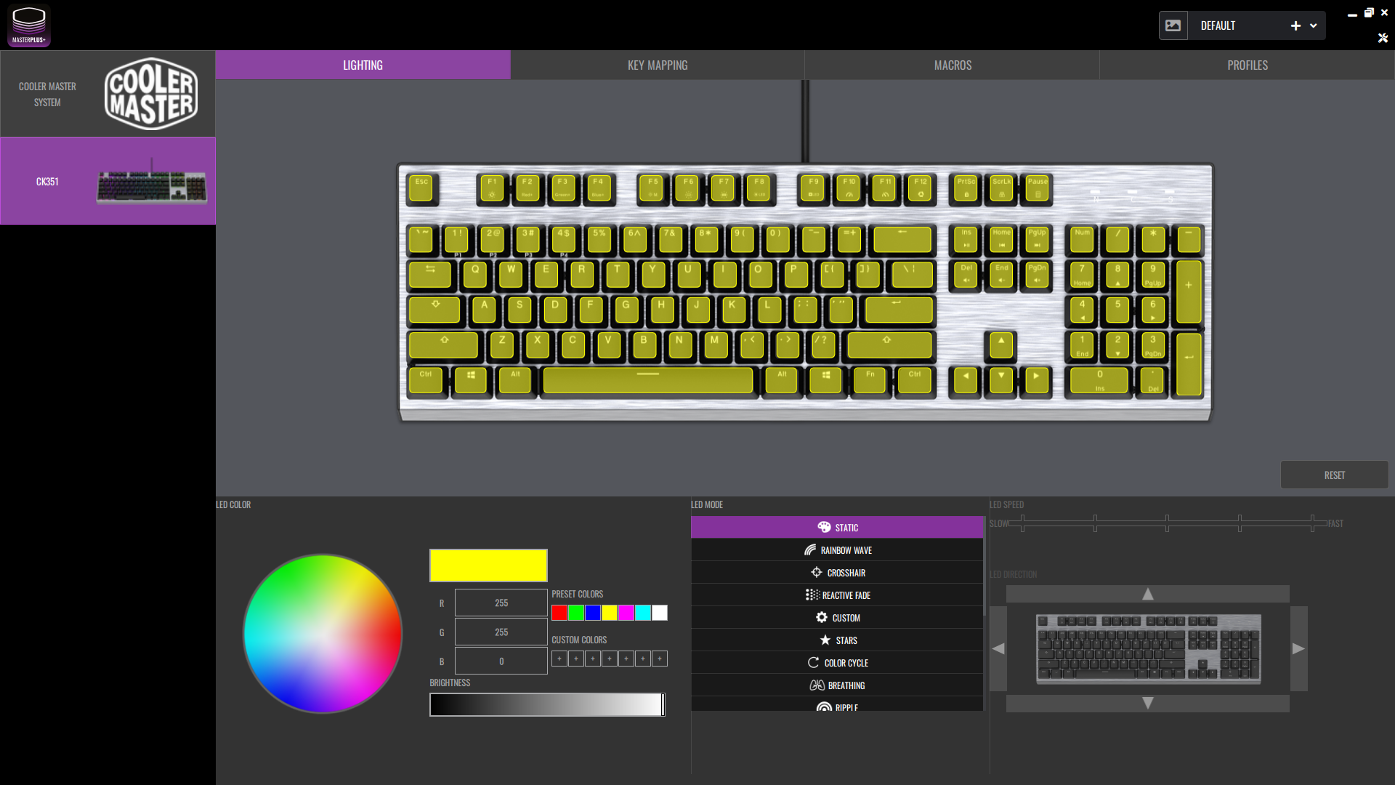Image resolution: width=1395 pixels, height=785 pixels.
Task: Select the Crosshair LED mode
Action: coord(837,573)
